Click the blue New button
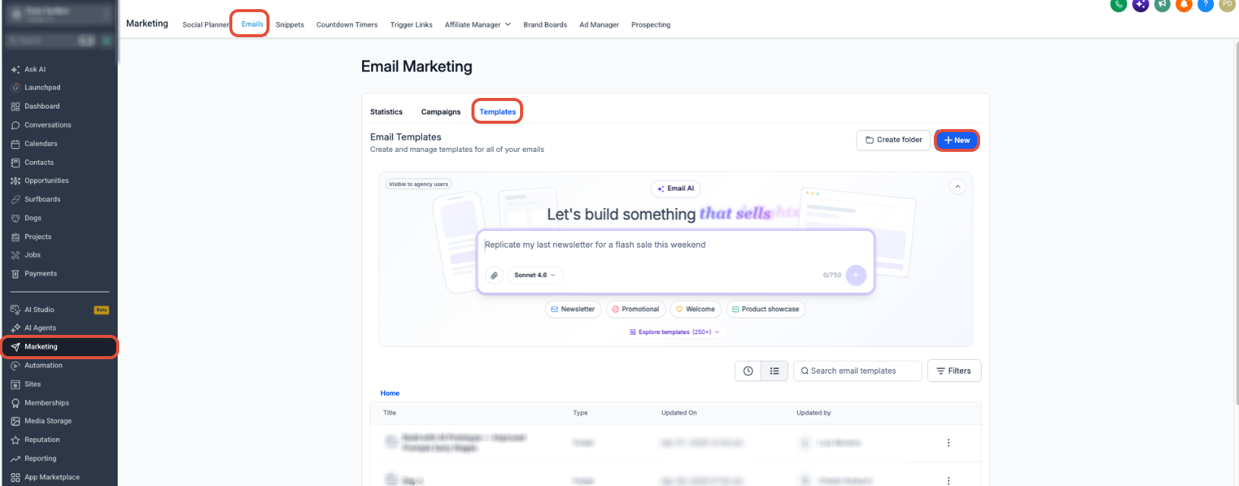This screenshot has height=486, width=1239. [x=957, y=140]
